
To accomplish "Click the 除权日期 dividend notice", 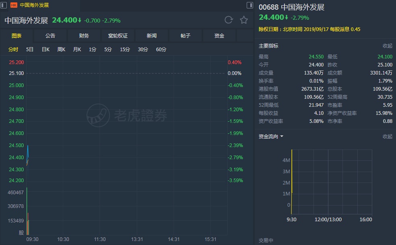I will pos(309,29).
